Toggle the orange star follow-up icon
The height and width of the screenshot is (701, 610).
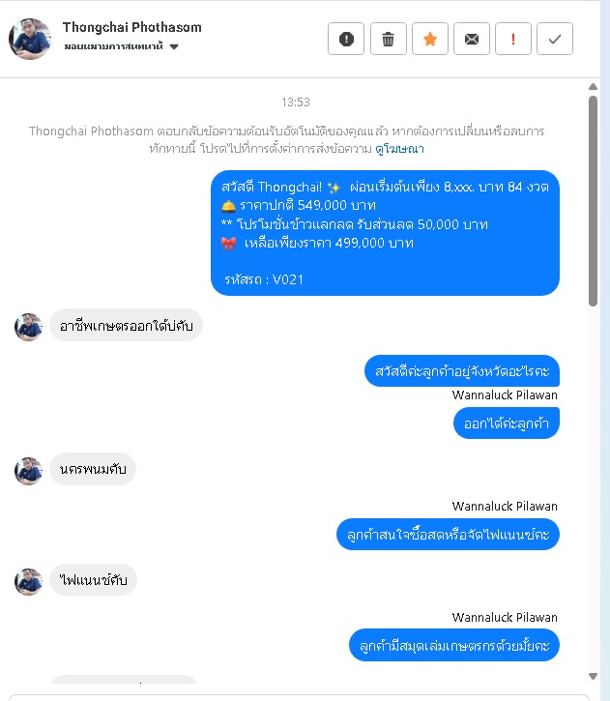click(430, 39)
